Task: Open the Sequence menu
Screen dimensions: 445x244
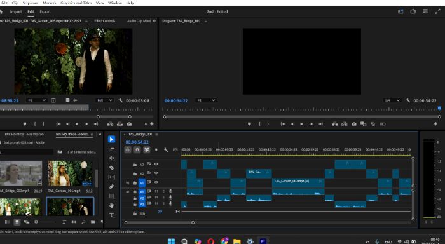Action: point(31,3)
